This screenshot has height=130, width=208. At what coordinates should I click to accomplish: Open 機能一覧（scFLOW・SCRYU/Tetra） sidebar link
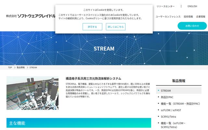point(173,125)
